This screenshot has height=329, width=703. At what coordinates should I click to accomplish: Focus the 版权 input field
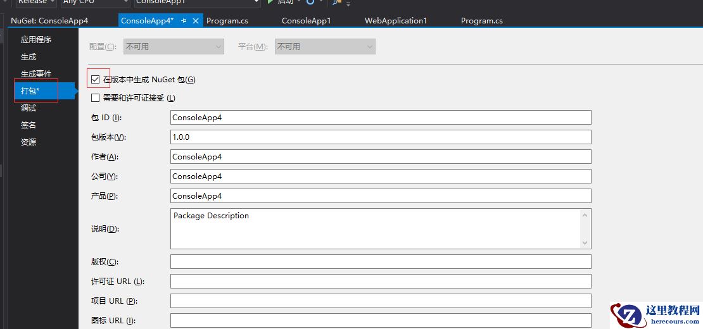(x=381, y=261)
